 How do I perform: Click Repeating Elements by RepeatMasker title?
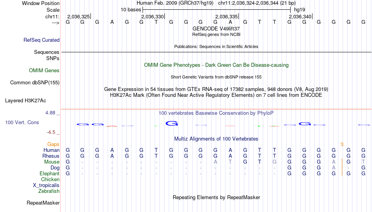point(216,197)
